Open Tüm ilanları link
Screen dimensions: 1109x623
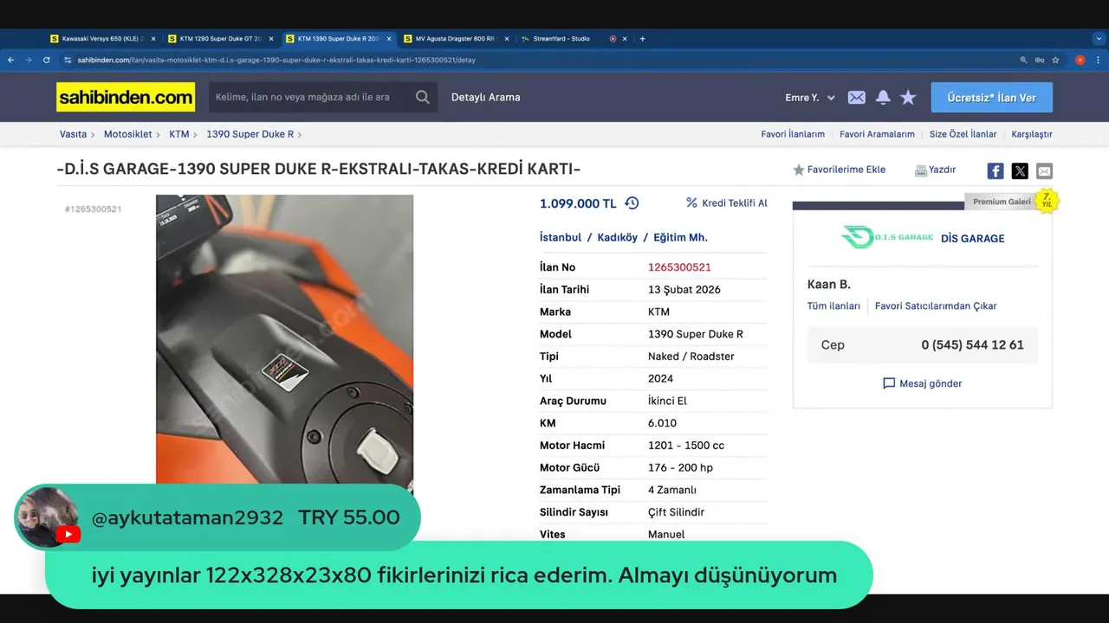(833, 306)
